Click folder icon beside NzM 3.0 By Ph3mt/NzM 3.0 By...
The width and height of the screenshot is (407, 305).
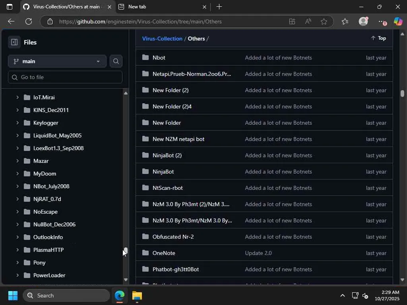point(145,220)
